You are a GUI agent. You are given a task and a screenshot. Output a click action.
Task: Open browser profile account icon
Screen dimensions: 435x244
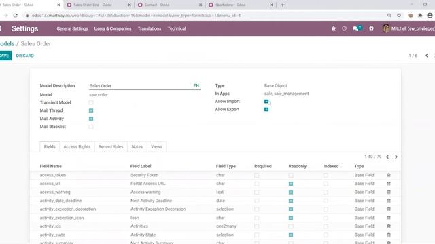430,16
